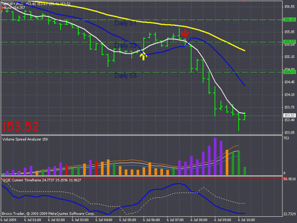Click the 6 Jul 2009 date label
The width and height of the screenshot is (297, 223).
click(x=9, y=220)
